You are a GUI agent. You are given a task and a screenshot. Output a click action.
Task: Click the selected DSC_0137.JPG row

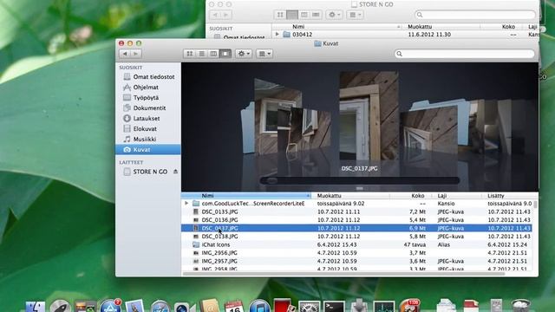click(x=356, y=228)
